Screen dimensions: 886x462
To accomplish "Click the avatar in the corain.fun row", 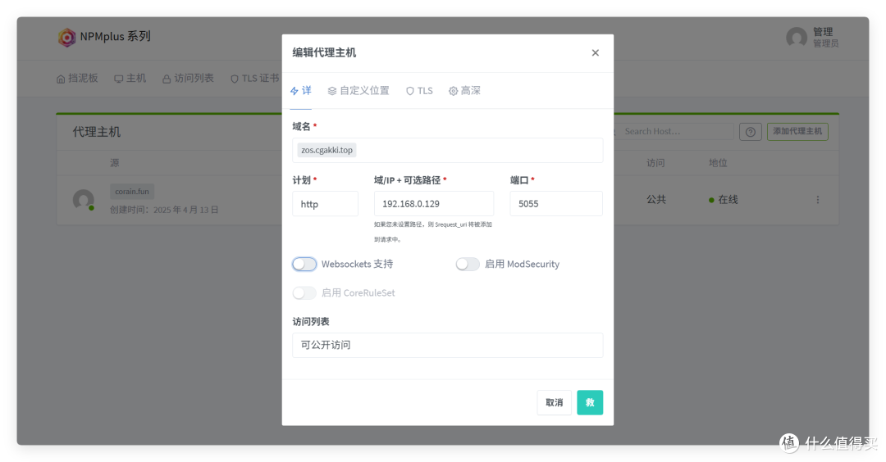I will [x=83, y=200].
